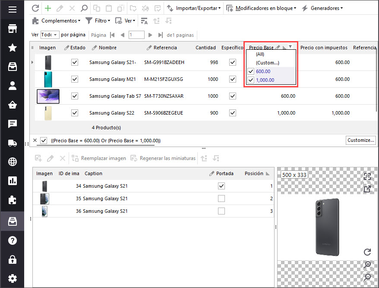Add a new product with plus icon

point(48,8)
